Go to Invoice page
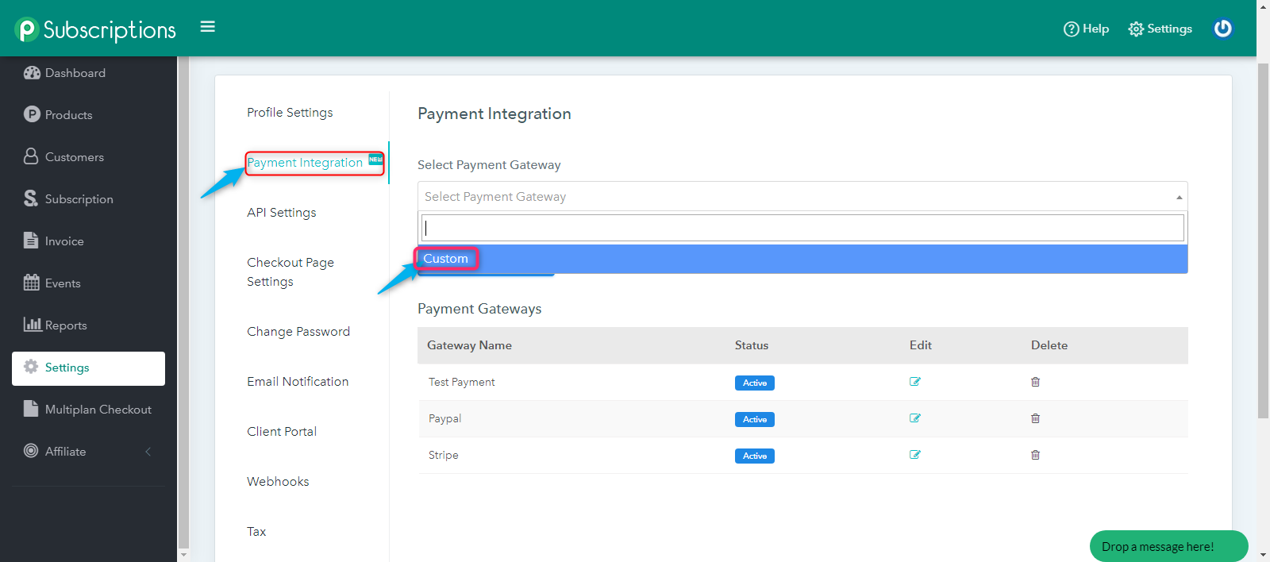Image resolution: width=1270 pixels, height=562 pixels. tap(64, 241)
